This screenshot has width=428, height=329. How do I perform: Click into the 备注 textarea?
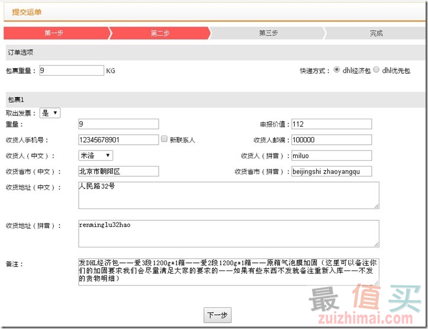tap(229, 272)
